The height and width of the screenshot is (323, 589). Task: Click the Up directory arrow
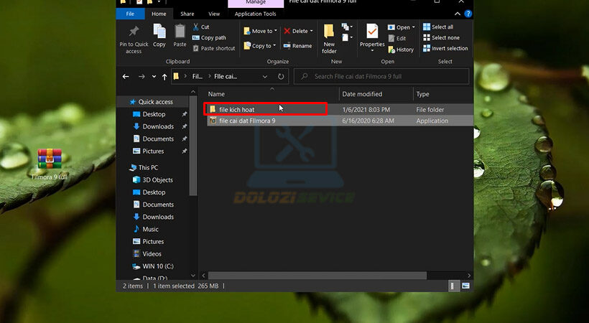164,76
